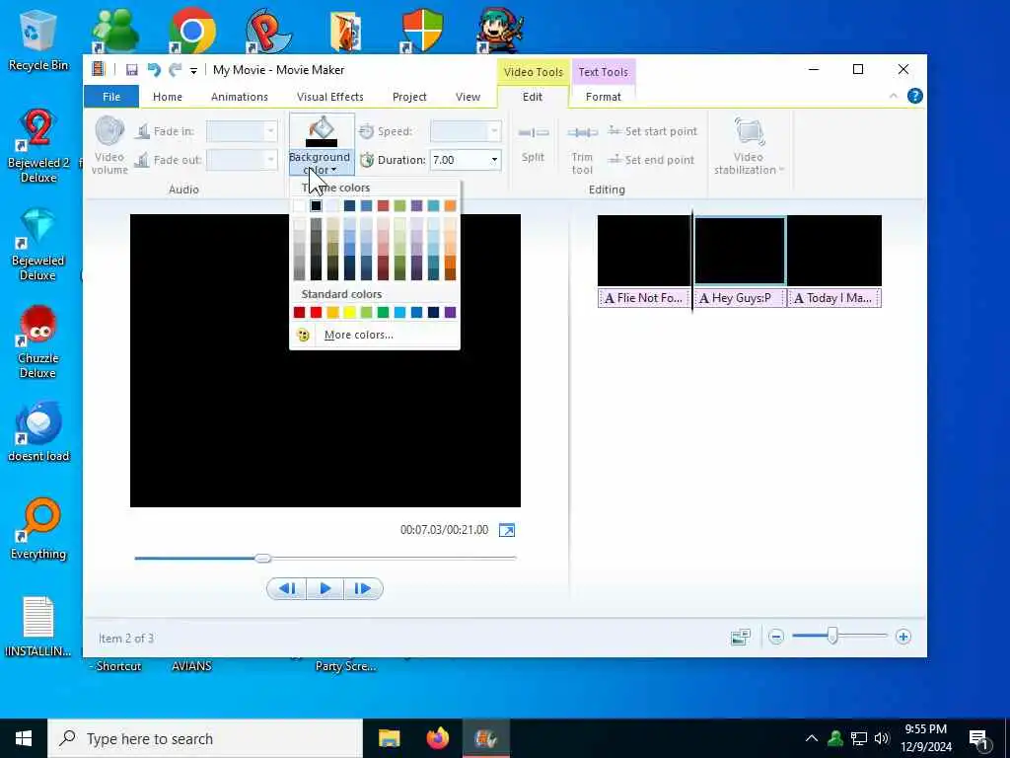This screenshot has width=1010, height=758.
Task: Click the time scale zoom slider handle
Action: [x=832, y=637]
